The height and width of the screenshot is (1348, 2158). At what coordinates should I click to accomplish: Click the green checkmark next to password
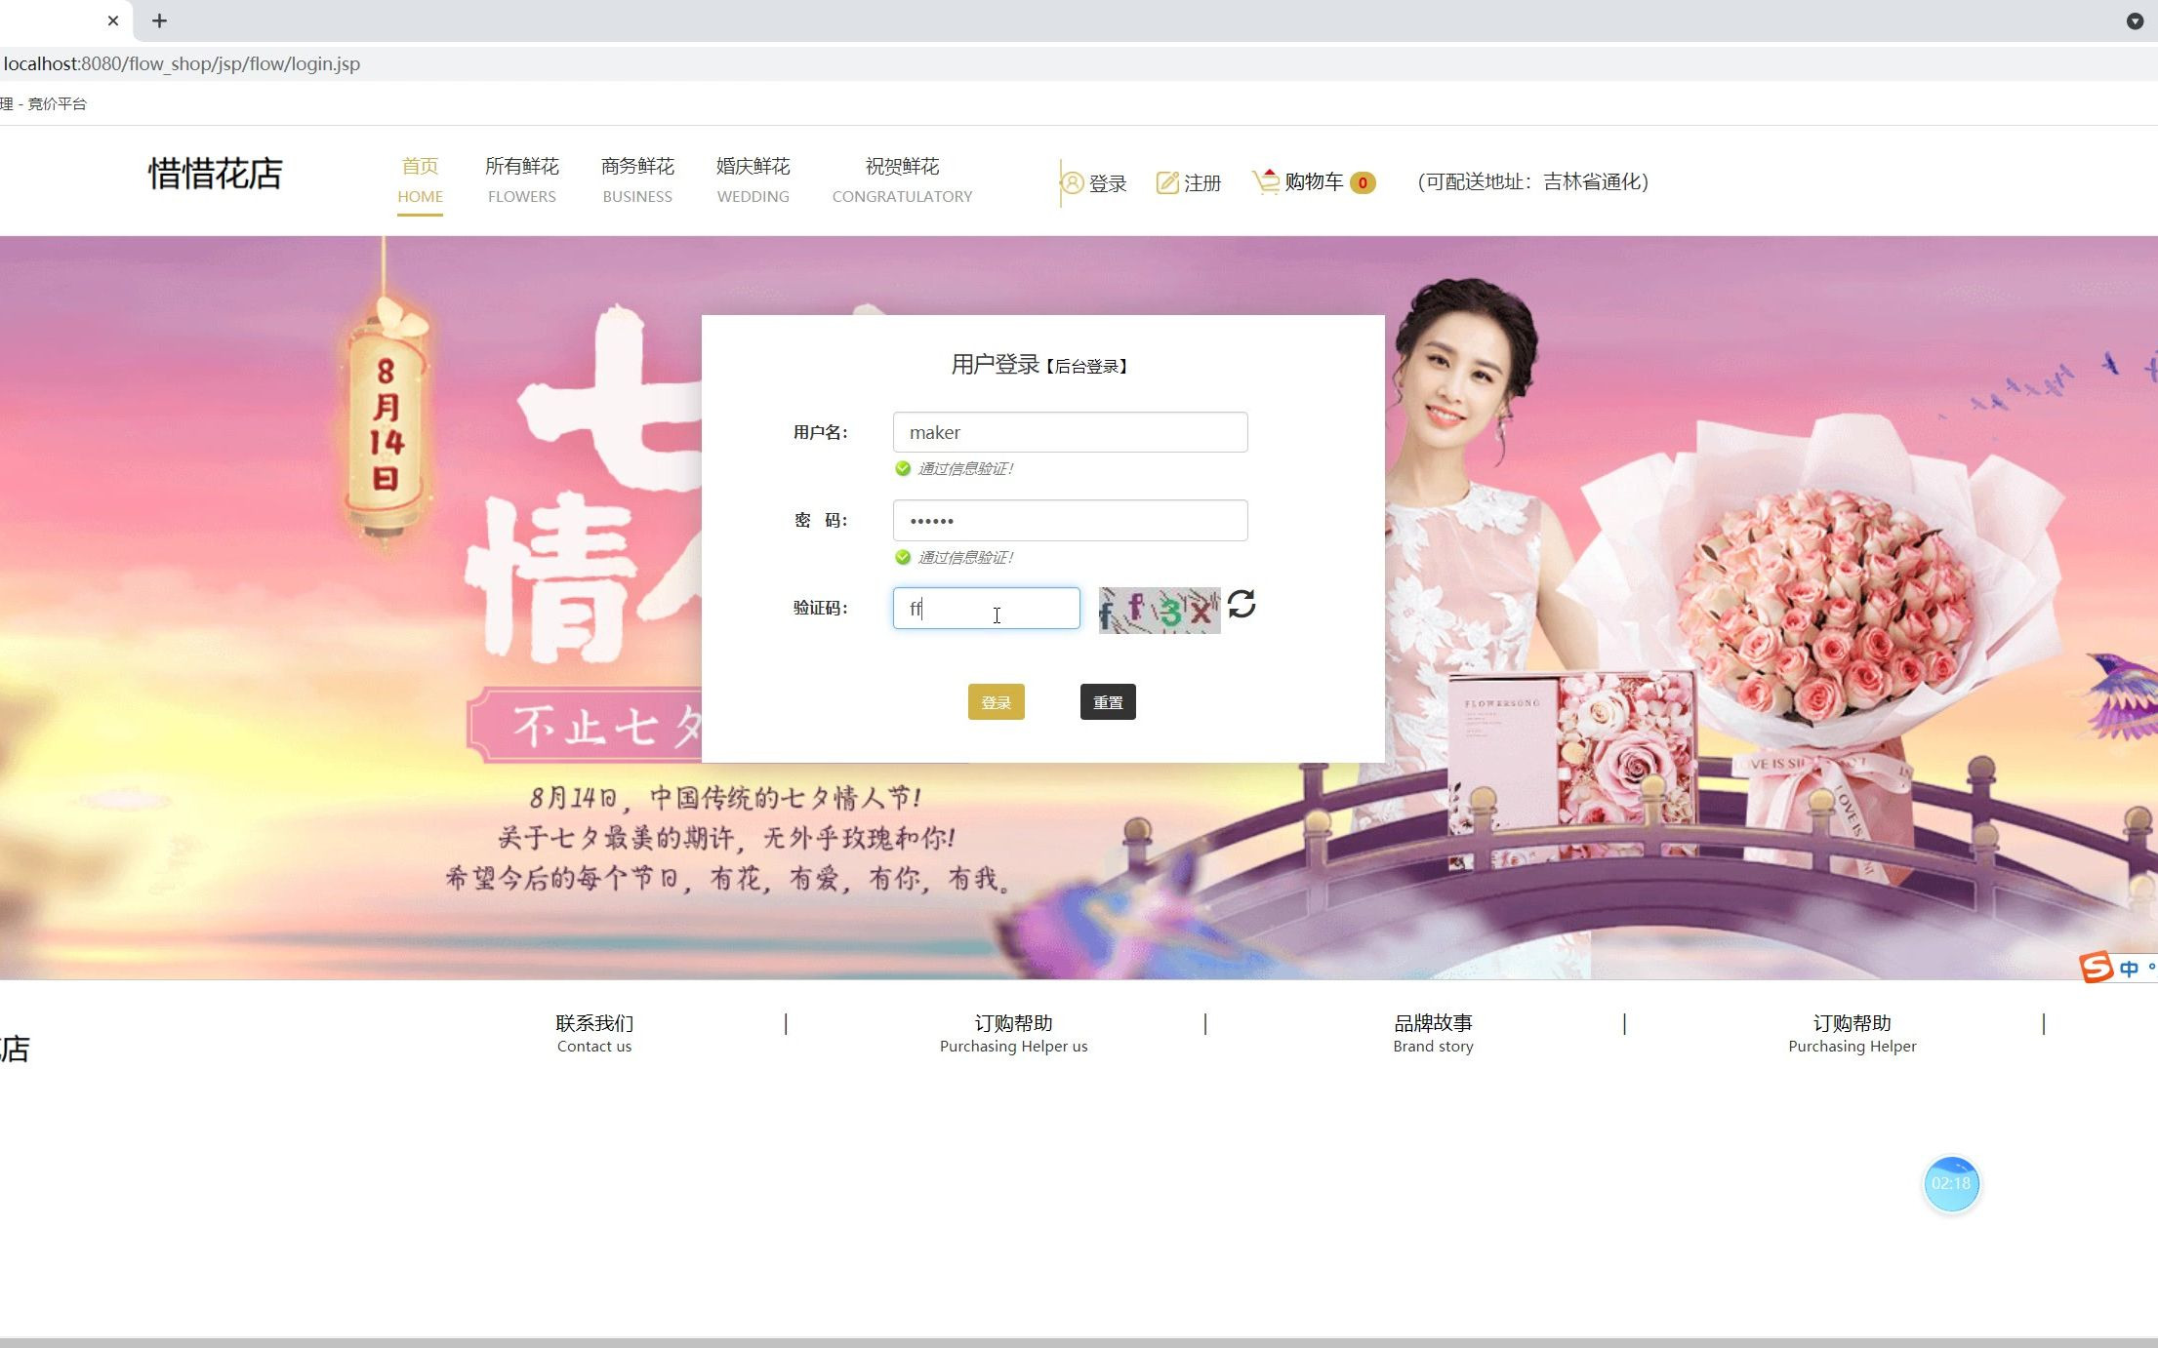pyautogui.click(x=900, y=556)
